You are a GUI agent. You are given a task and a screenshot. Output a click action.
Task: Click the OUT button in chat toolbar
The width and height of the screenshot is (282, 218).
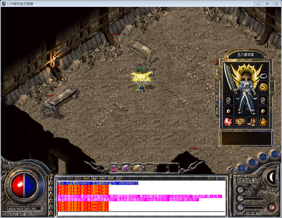coord(211,179)
